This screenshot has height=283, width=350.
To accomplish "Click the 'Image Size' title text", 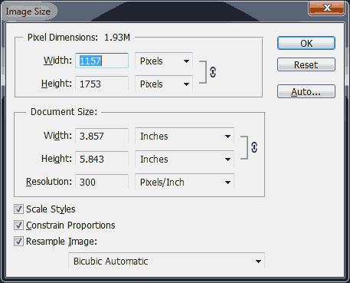I will pyautogui.click(x=28, y=12).
